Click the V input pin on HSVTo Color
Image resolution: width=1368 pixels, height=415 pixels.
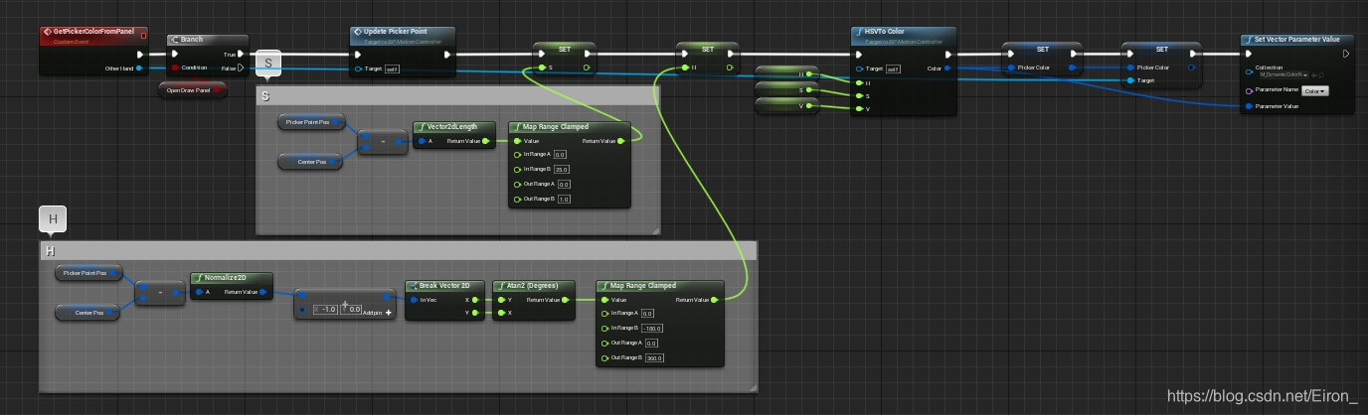coord(858,108)
